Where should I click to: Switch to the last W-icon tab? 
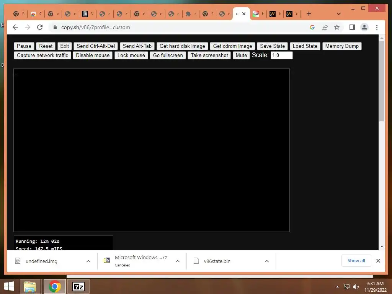[292, 14]
